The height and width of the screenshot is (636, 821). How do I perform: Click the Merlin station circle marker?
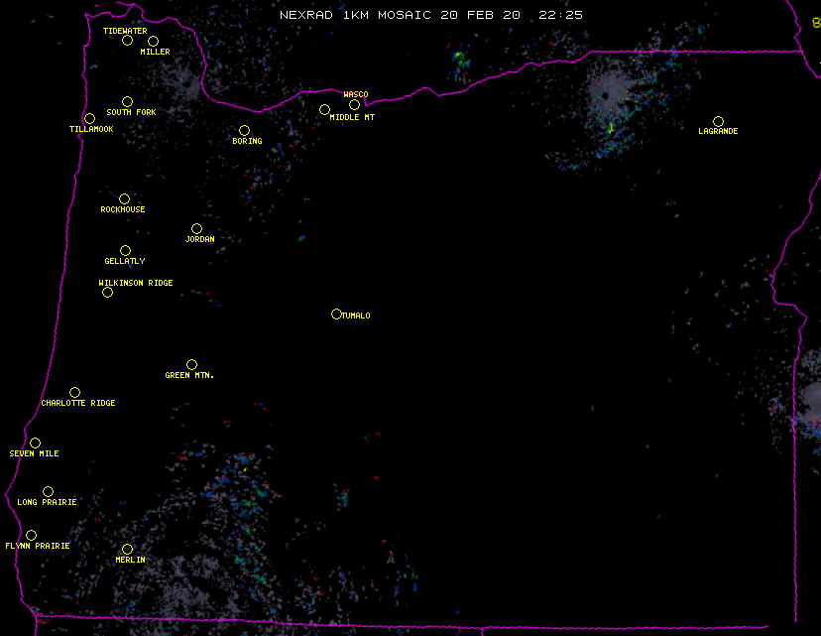(127, 550)
